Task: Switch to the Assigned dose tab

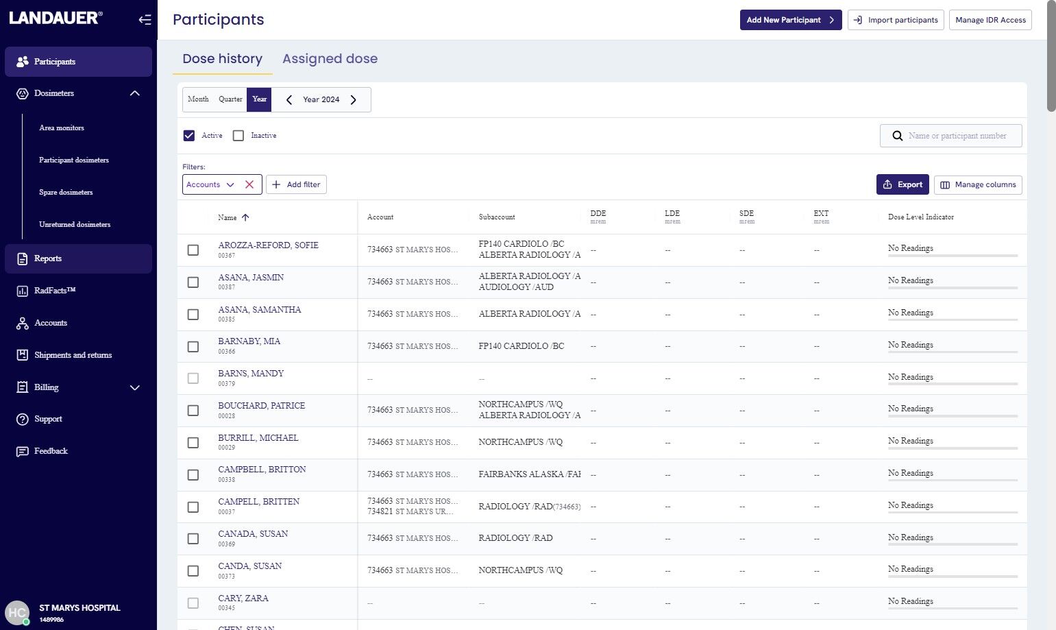Action: pyautogui.click(x=330, y=59)
